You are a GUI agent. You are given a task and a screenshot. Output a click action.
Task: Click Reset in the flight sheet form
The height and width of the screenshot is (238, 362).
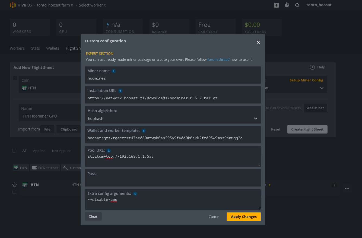pos(275,129)
